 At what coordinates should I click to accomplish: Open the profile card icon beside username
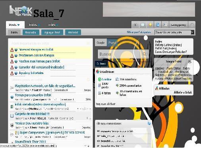[165, 25]
